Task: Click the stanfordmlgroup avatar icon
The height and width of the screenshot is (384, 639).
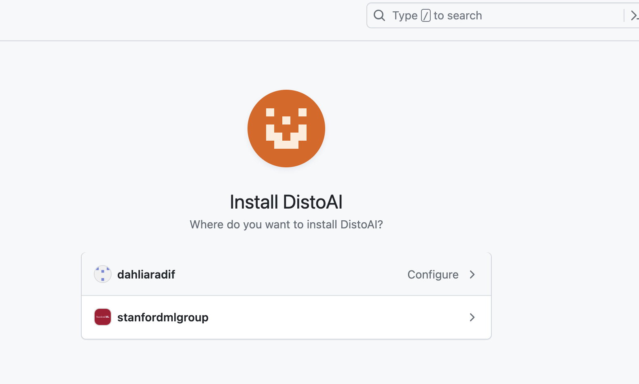Action: (103, 317)
